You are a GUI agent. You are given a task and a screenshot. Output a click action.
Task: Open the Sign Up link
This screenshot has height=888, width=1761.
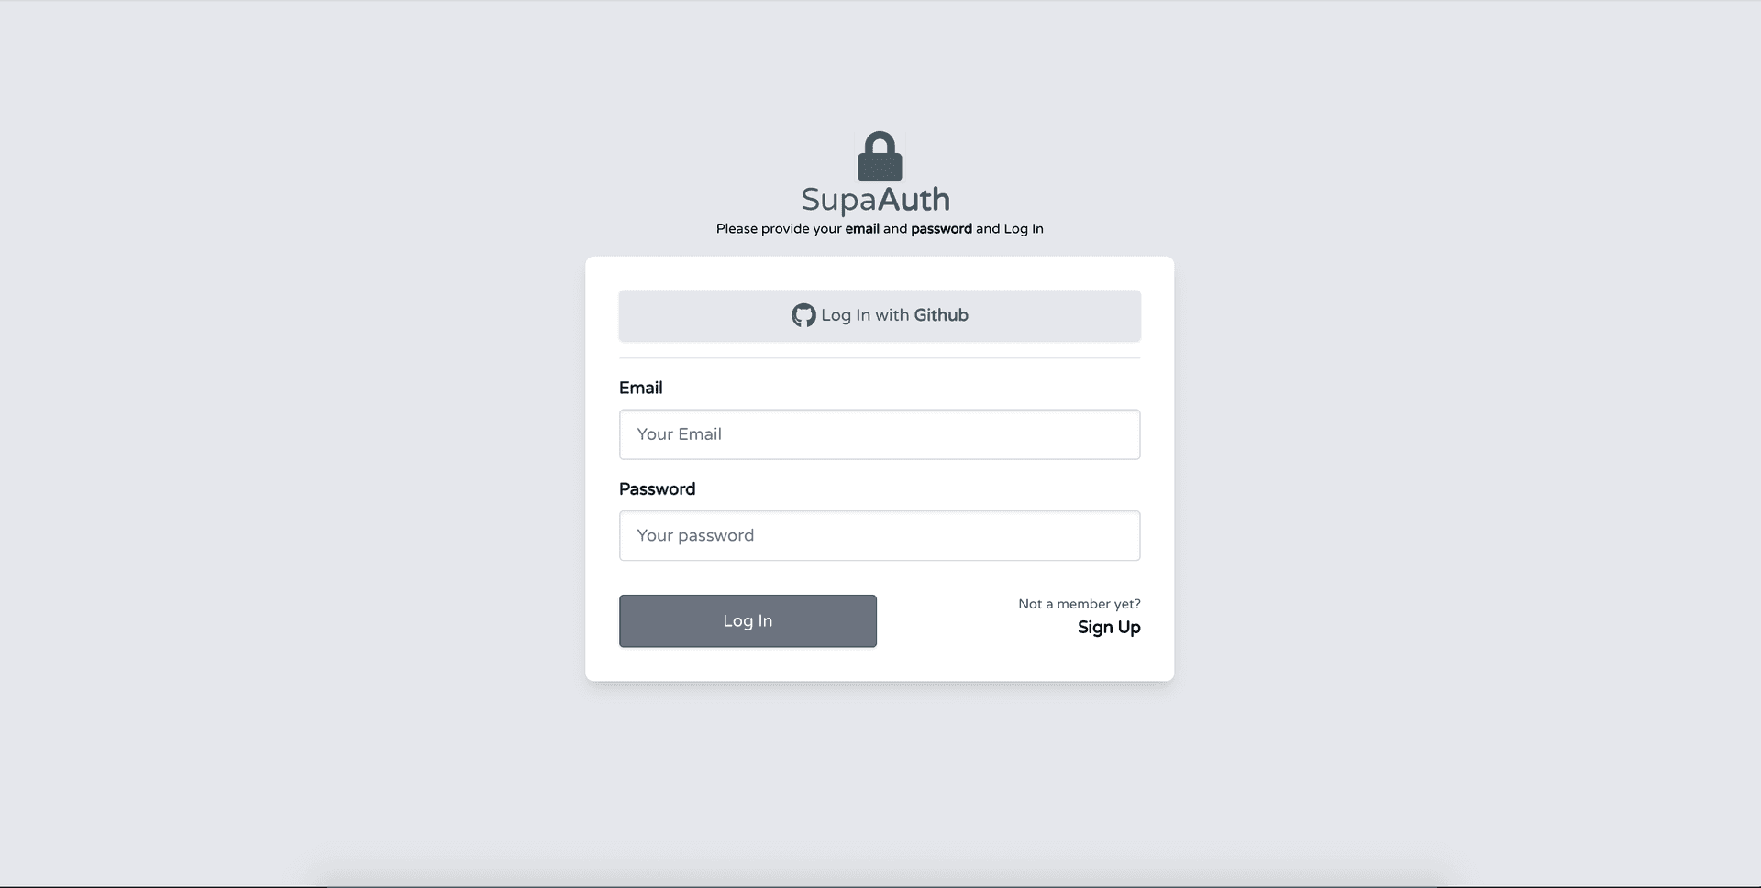pos(1109,628)
